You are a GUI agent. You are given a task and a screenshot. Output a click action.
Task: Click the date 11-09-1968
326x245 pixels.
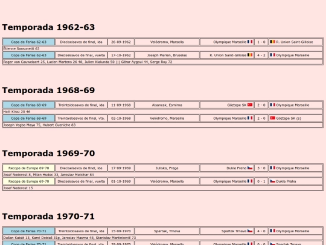(121, 105)
